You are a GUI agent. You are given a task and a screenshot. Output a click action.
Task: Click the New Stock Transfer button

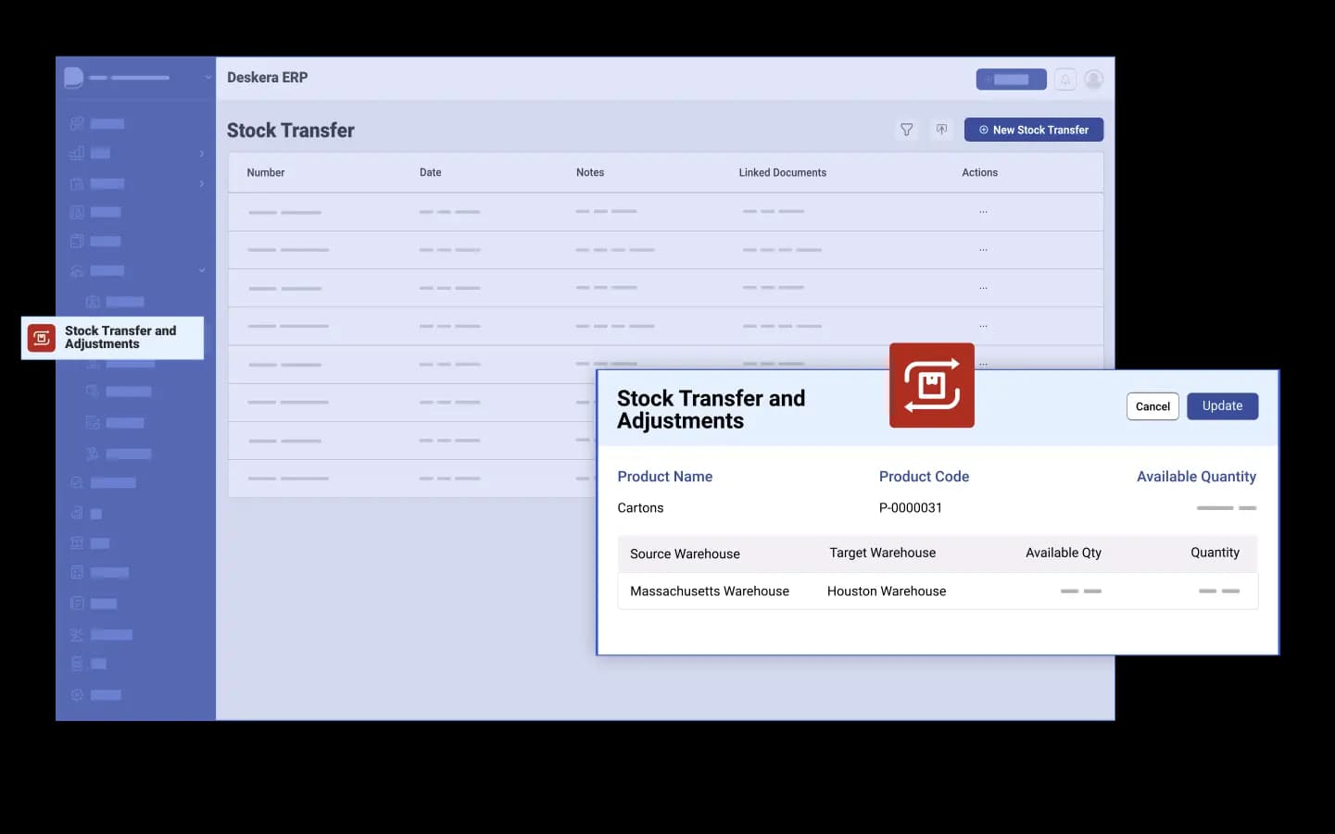1033,130
